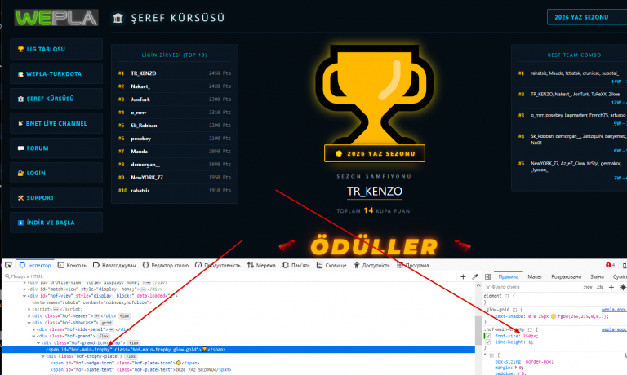Viewport: 627px width, 375px height.
Task: Switch to the Розраховано computed tab
Action: (x=567, y=276)
